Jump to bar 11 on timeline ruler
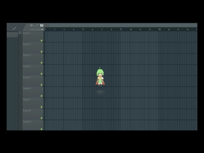The height and width of the screenshot is (153, 204). (140, 30)
